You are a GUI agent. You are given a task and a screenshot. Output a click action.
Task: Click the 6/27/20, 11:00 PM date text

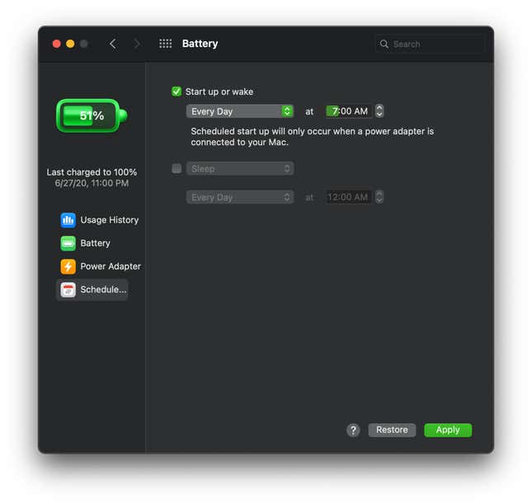92,184
